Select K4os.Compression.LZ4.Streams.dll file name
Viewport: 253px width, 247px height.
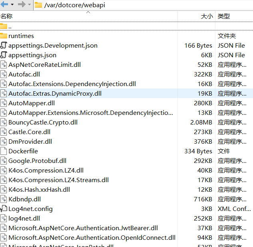[59, 180]
